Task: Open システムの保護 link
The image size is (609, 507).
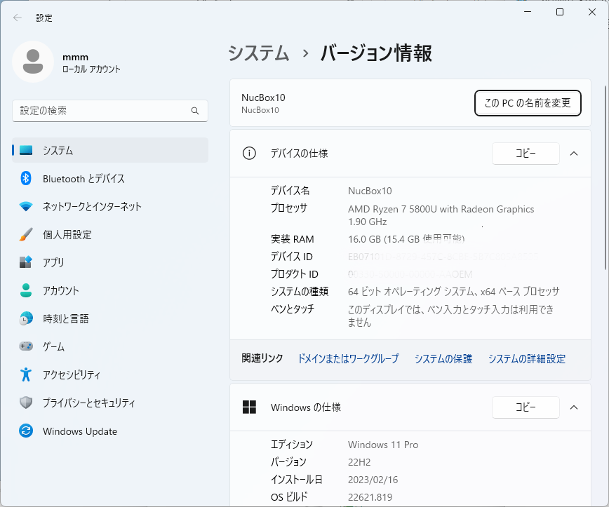Action: [x=443, y=358]
